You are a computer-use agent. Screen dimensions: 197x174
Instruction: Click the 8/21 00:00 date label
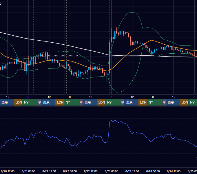coord(28,171)
